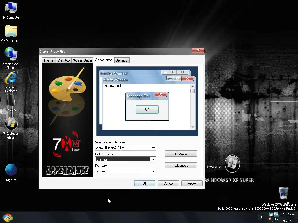Click the preview window scrollbar down arrow
The width and height of the screenshot is (298, 223).
193,127
